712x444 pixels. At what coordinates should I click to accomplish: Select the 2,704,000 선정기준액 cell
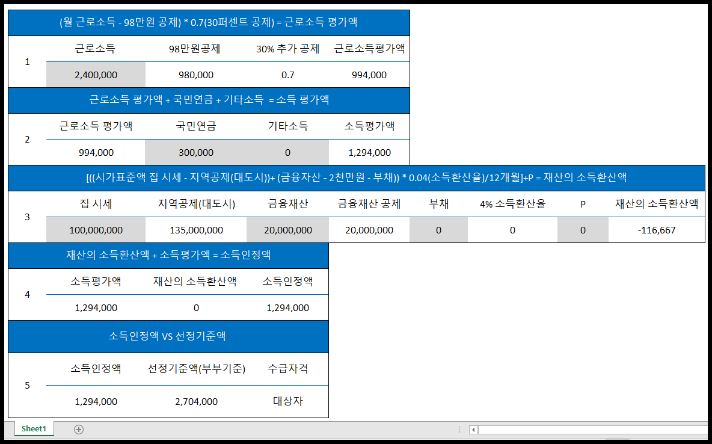196,402
